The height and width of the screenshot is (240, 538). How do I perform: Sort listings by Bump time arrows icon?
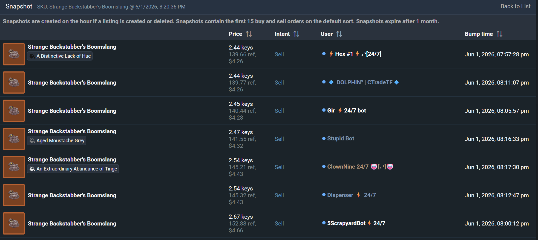tap(499, 34)
